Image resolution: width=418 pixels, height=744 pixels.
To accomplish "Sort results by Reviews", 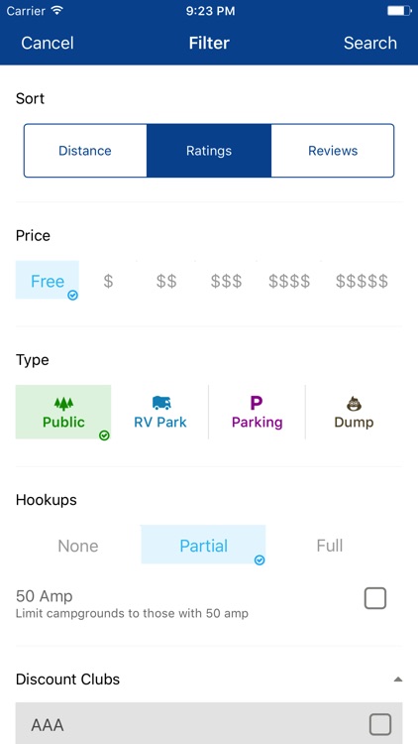I will (333, 151).
